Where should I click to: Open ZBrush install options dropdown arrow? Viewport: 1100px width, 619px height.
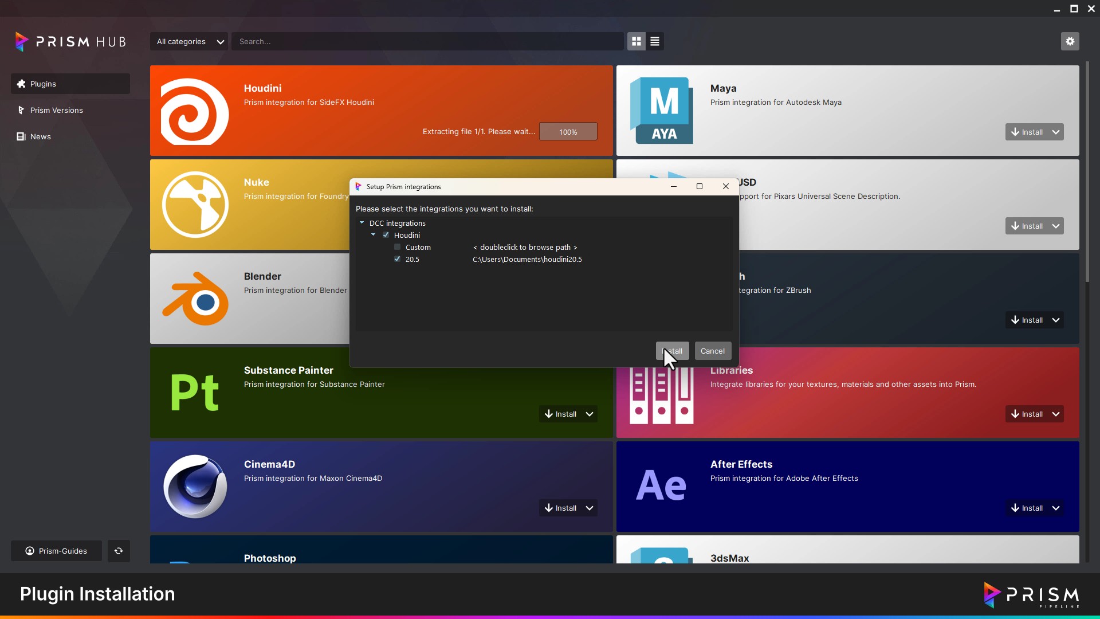click(1056, 320)
